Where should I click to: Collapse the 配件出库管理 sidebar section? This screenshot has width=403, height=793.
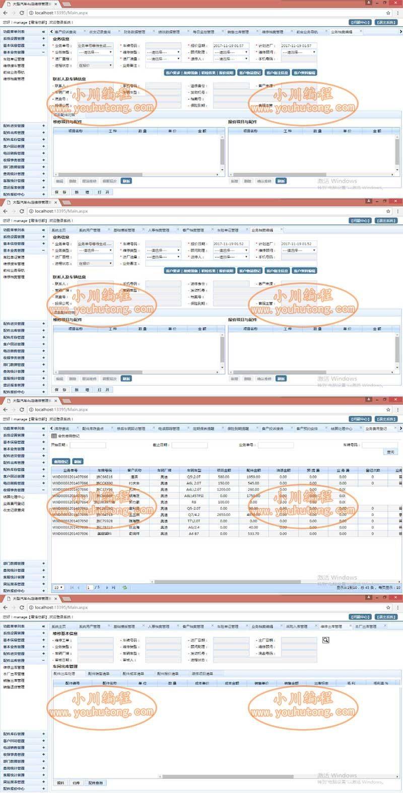pos(43,660)
